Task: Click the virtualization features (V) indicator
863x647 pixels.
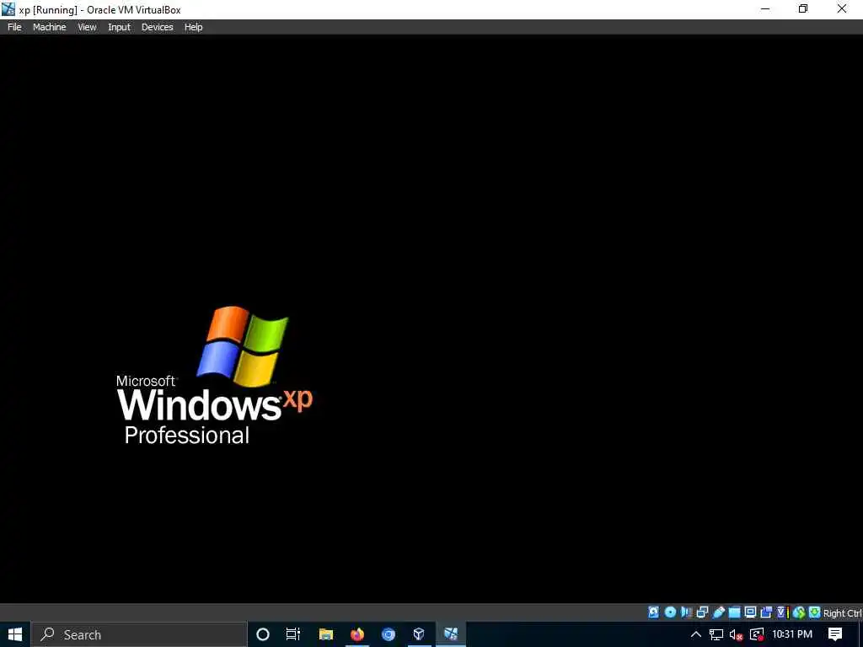Action: [x=782, y=612]
